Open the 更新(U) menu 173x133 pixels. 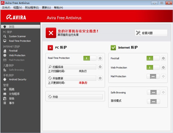[46, 8]
